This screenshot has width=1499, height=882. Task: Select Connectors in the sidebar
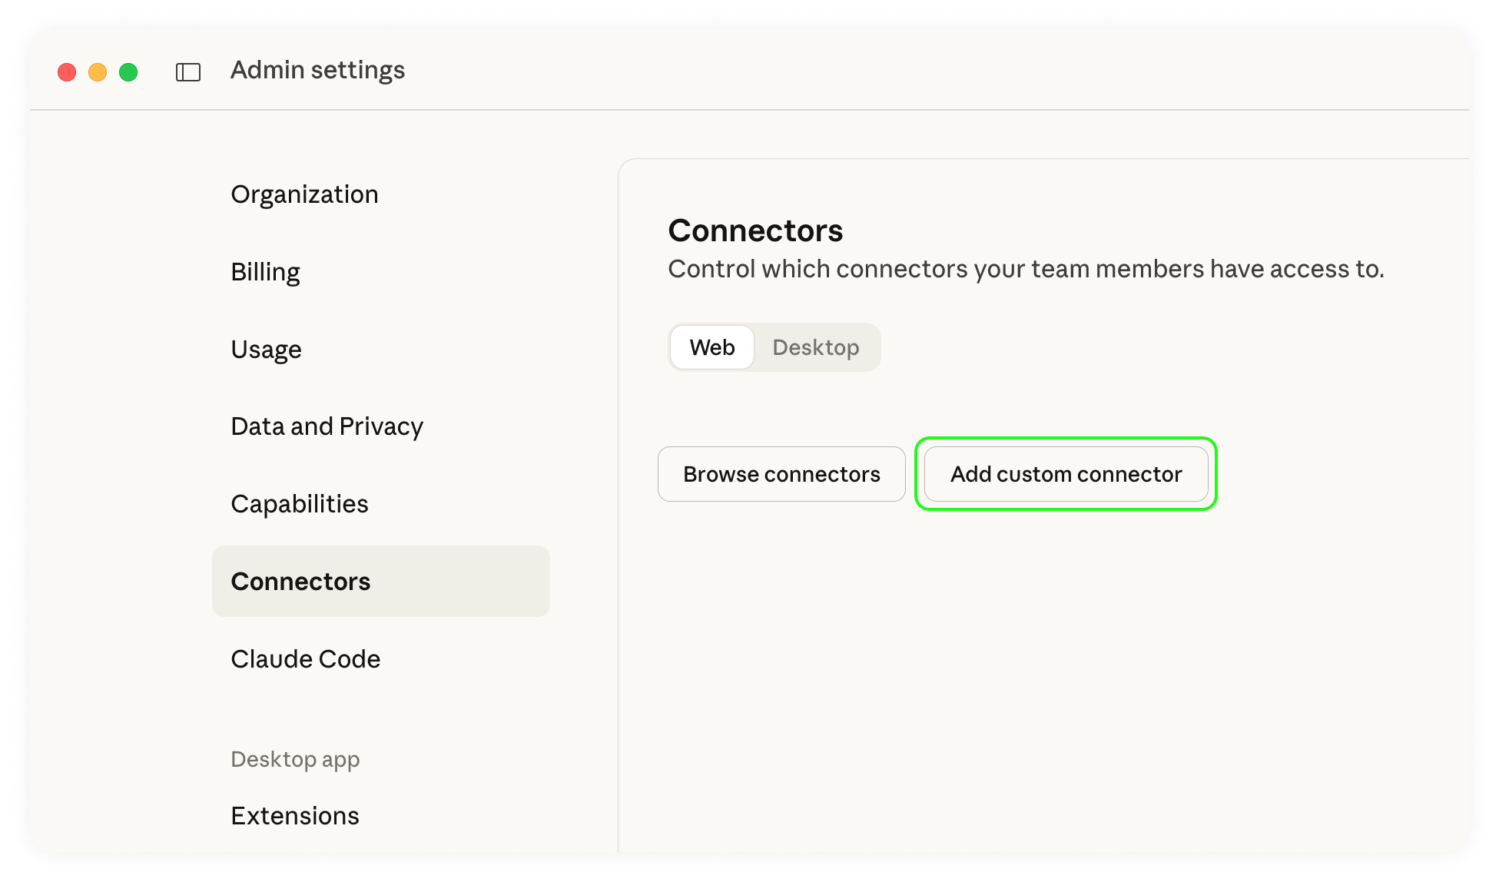coord(300,582)
